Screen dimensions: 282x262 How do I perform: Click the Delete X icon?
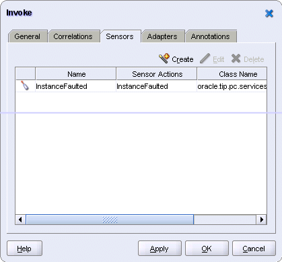click(x=236, y=59)
